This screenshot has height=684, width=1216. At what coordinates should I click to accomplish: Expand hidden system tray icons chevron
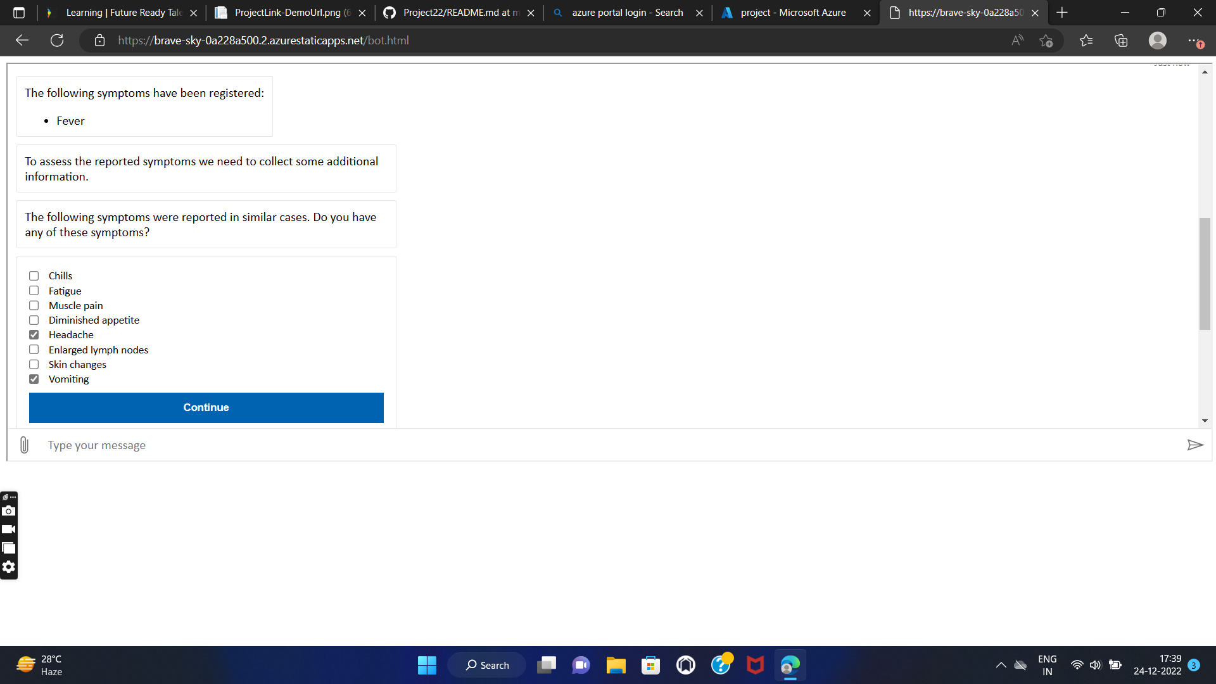click(x=1001, y=665)
